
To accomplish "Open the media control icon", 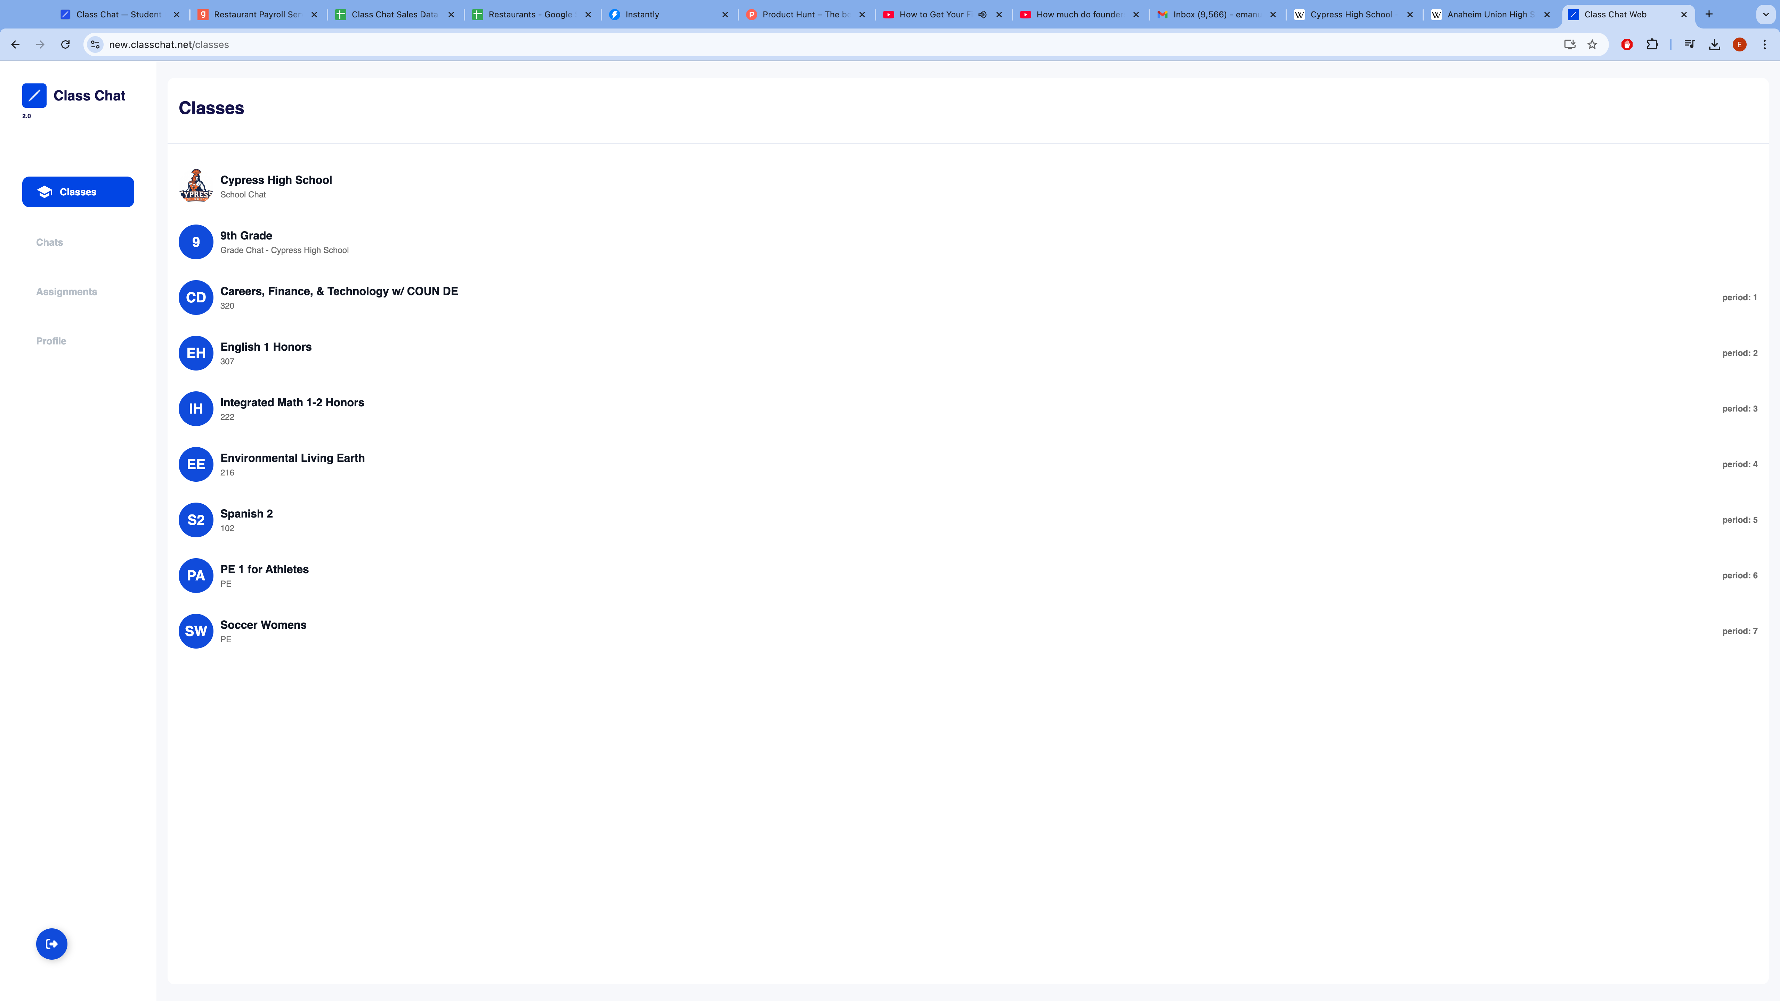I will click(x=1690, y=44).
